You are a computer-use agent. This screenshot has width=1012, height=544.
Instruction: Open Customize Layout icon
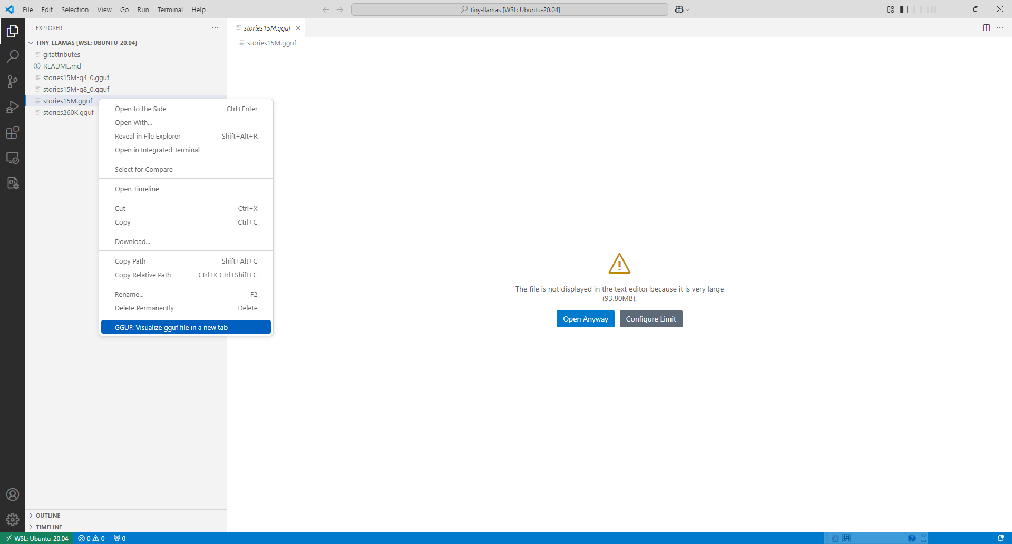pos(890,9)
